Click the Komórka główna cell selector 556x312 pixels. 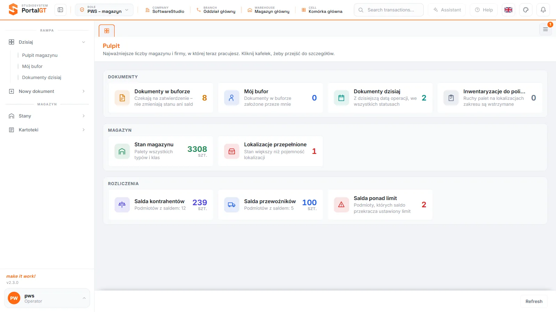322,10
